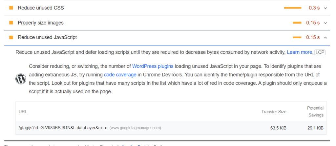The image size is (336, 146).
Task: Click the orange square beside Reduce unused JavaScript
Action: pyautogui.click(x=11, y=37)
